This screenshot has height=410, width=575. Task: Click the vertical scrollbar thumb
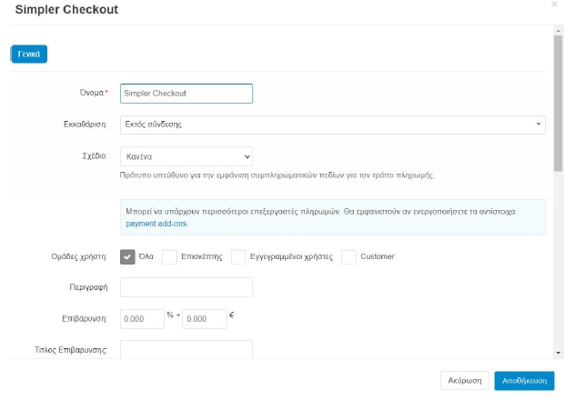coord(558,104)
